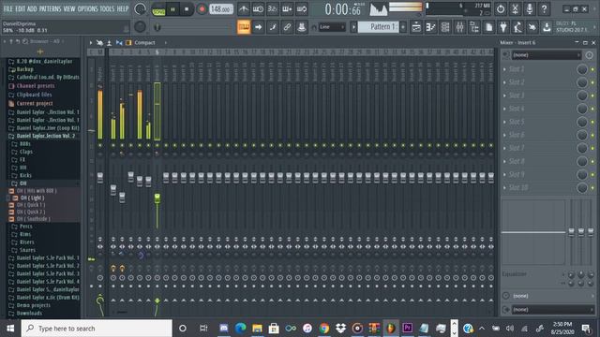Open the Channel rack view icon
Screen dimensions: 600x337
(x=445, y=27)
